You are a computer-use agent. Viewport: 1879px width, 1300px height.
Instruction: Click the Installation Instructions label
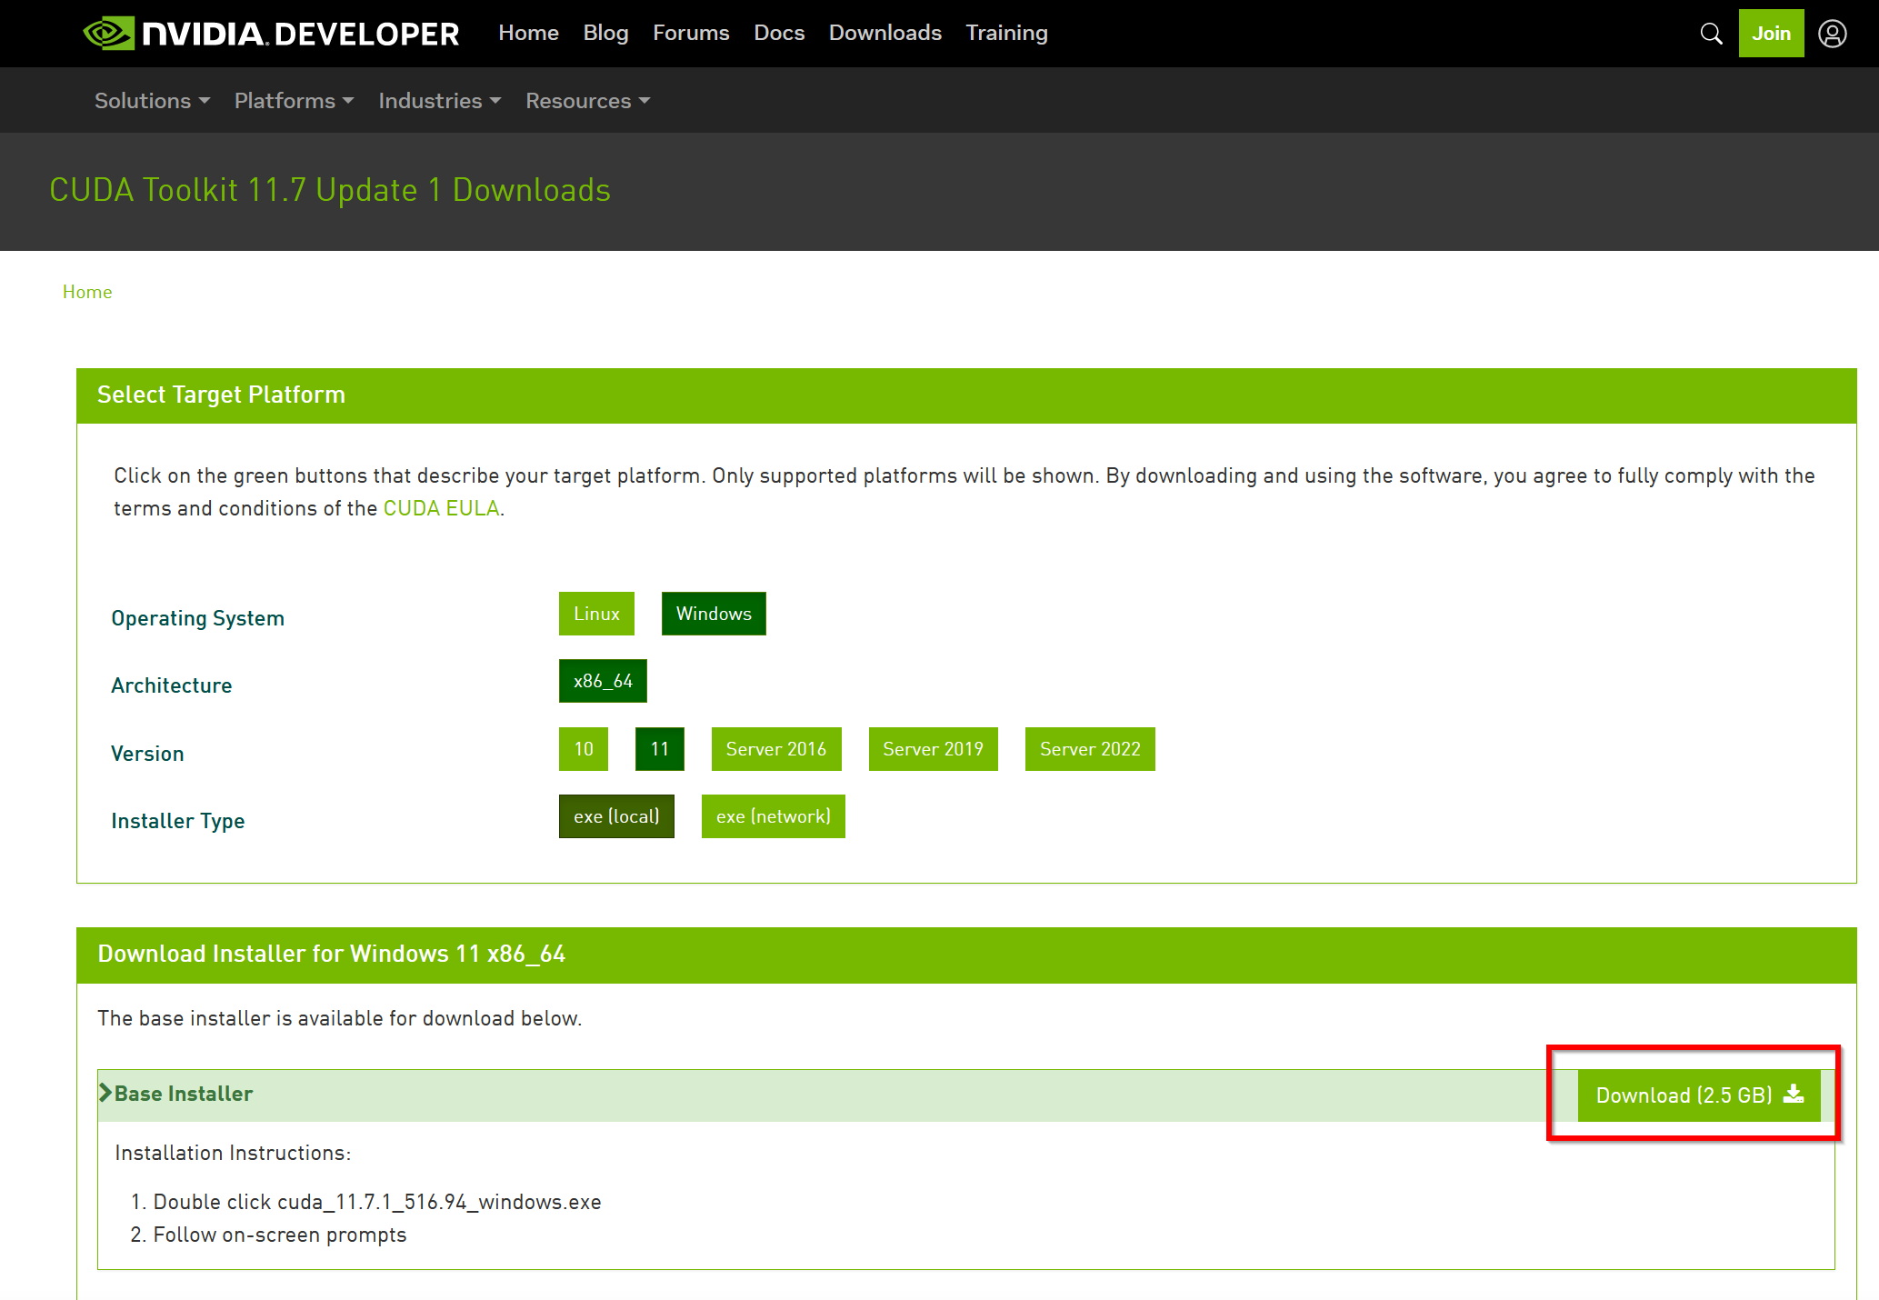(x=233, y=1153)
